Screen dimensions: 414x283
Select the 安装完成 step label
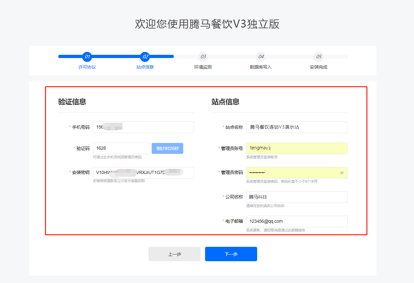click(x=319, y=67)
